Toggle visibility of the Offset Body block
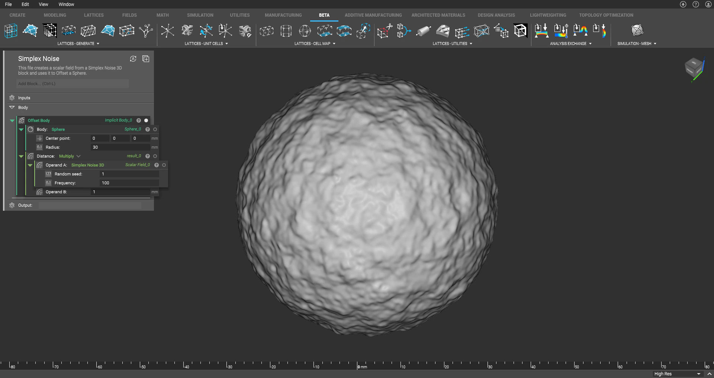Viewport: 714px width, 378px height. point(146,120)
